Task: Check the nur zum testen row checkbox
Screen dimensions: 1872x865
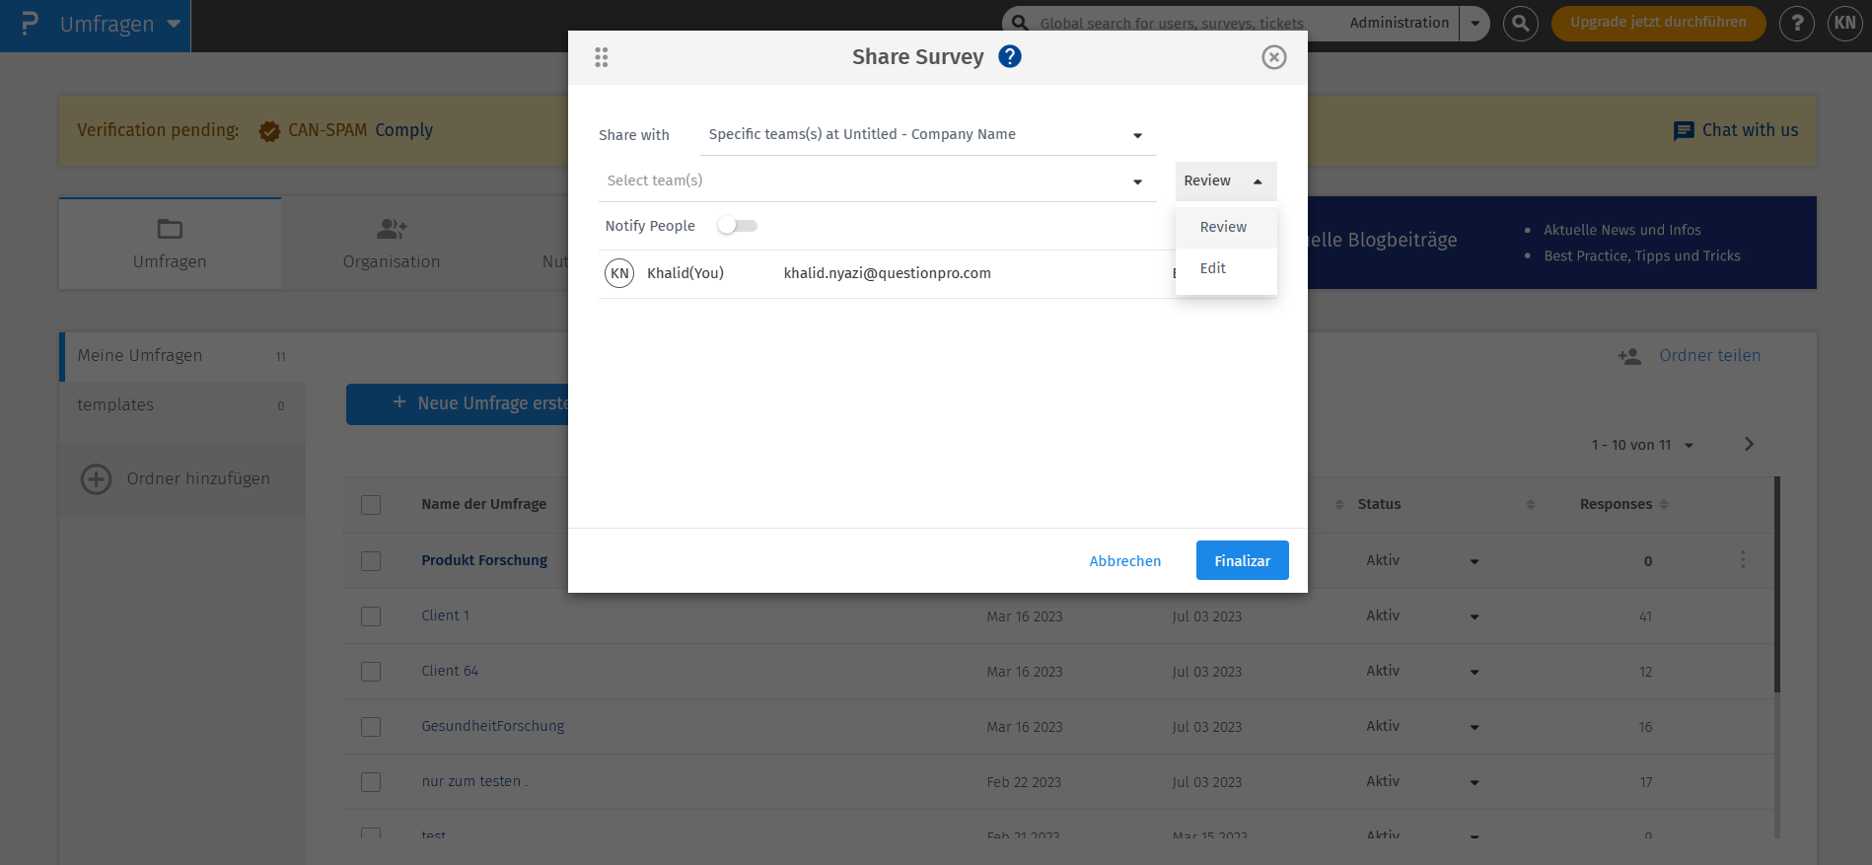Action: [x=371, y=782]
